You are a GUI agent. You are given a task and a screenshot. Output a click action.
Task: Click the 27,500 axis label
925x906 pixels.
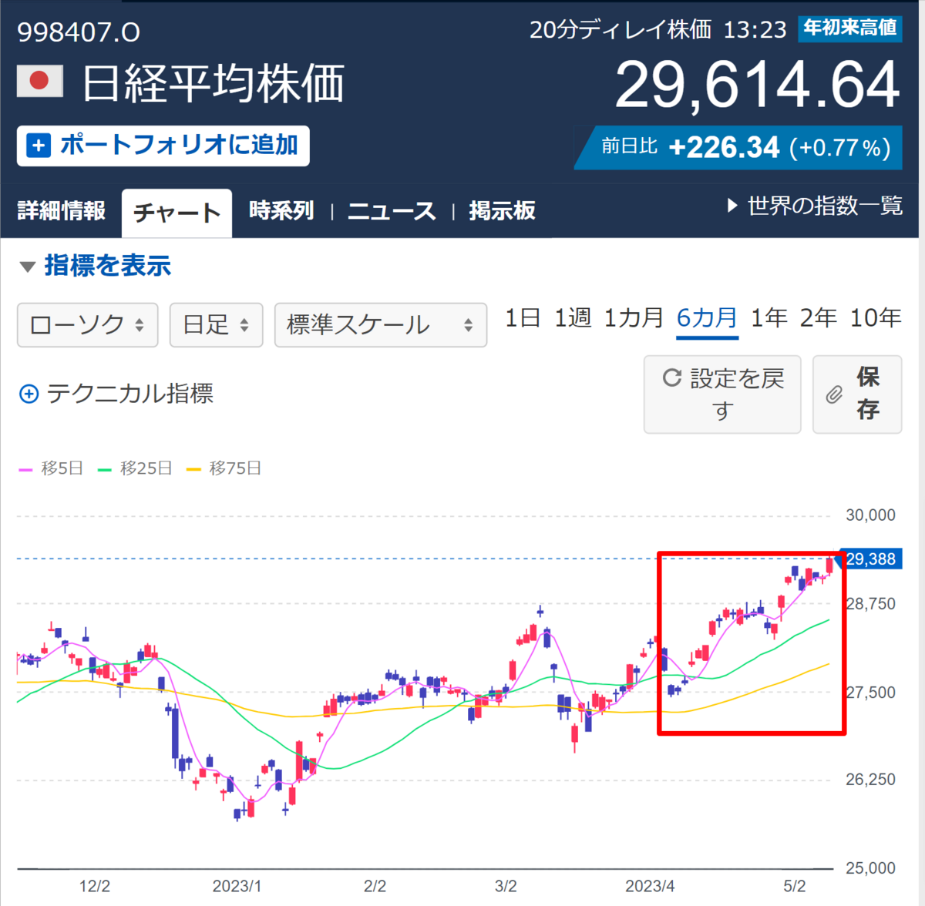[x=870, y=693]
